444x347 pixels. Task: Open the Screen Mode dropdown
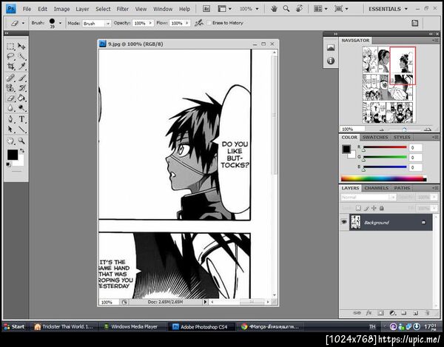pos(341,9)
